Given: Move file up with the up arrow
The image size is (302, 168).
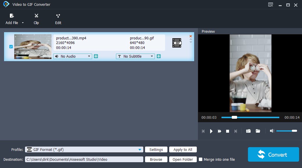Looking at the screenshot, I should 191,39.
